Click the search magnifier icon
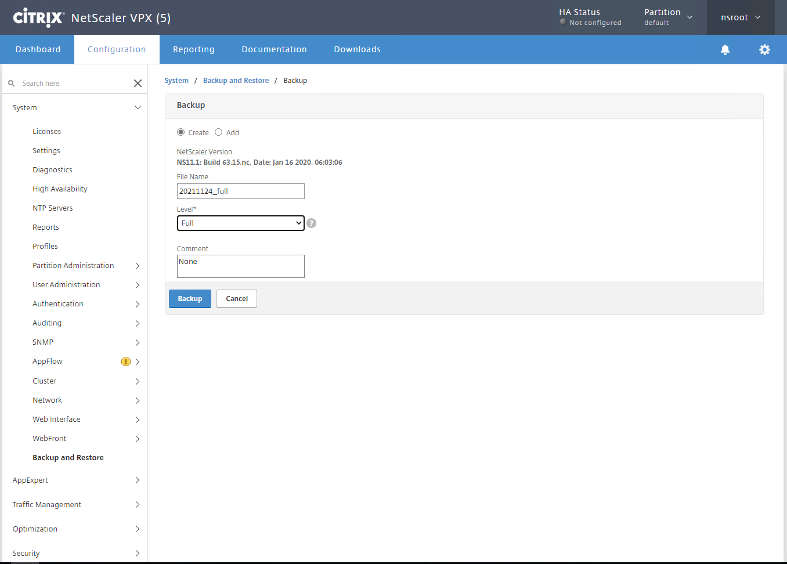787x564 pixels. pos(12,84)
